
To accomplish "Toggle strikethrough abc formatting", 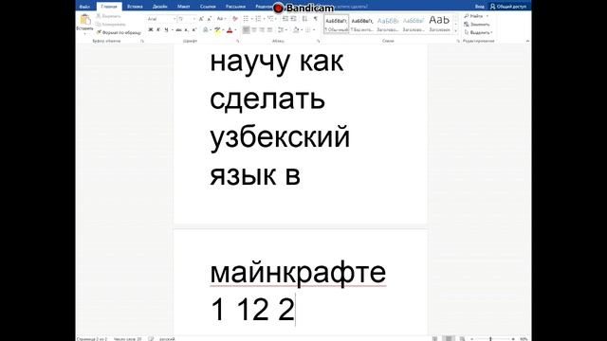I will (x=178, y=29).
